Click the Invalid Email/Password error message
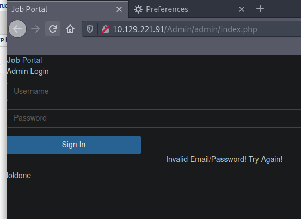 point(224,159)
